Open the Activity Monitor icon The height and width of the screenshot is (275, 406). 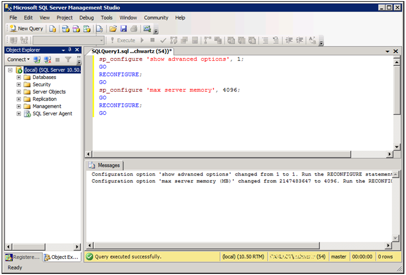(147, 29)
